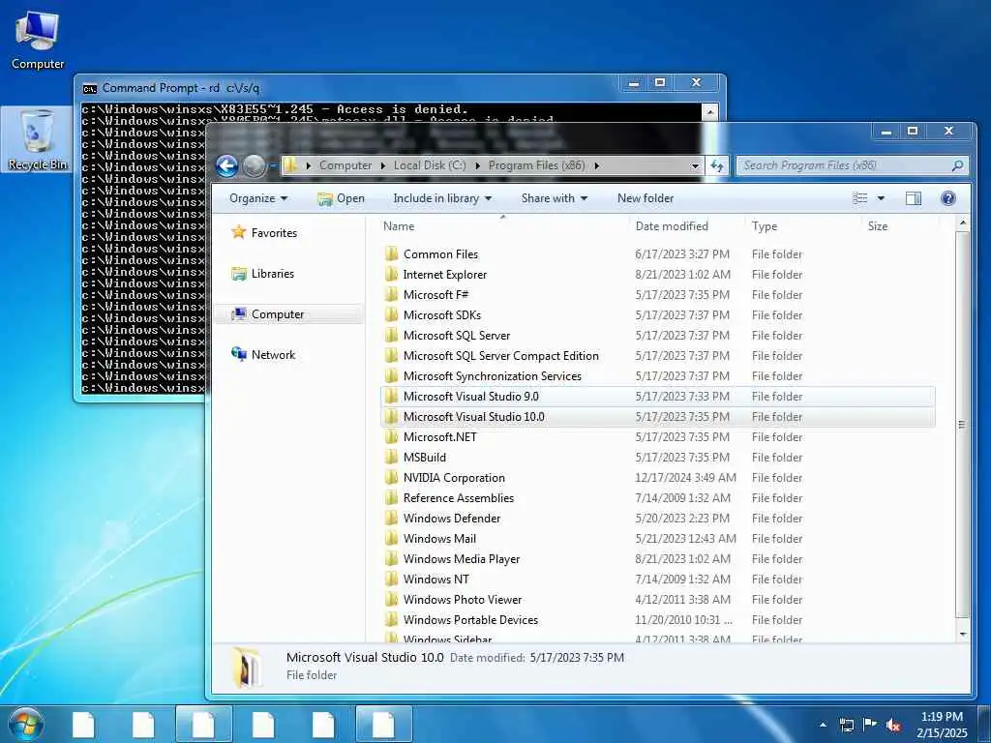The image size is (991, 743).
Task: Click the address bar folder icon
Action: (290, 165)
